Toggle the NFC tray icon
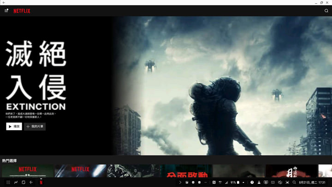This screenshot has width=332, height=187. [x=214, y=182]
